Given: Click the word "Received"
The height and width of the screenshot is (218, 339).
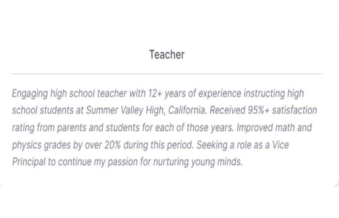Looking at the screenshot, I should (227, 110).
